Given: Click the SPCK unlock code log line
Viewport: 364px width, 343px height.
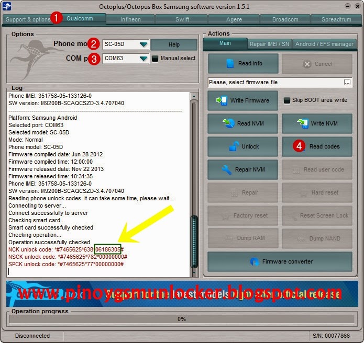Looking at the screenshot, I should click(66, 264).
